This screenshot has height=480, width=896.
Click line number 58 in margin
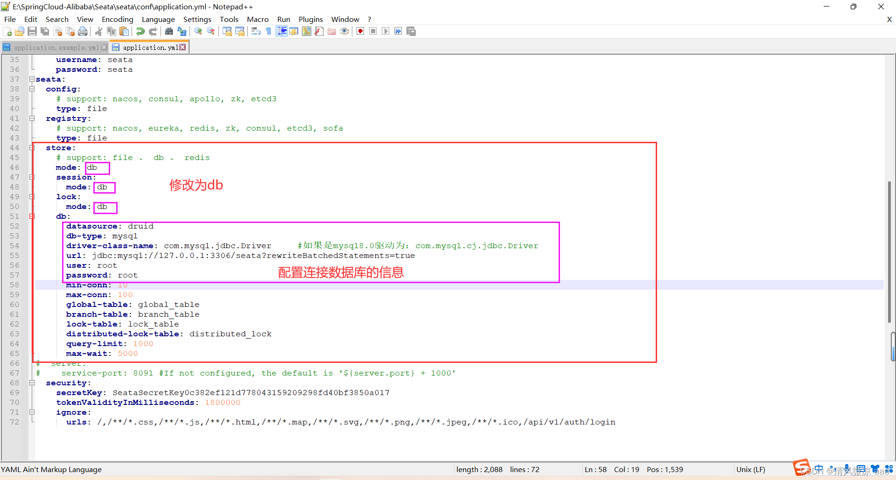14,285
